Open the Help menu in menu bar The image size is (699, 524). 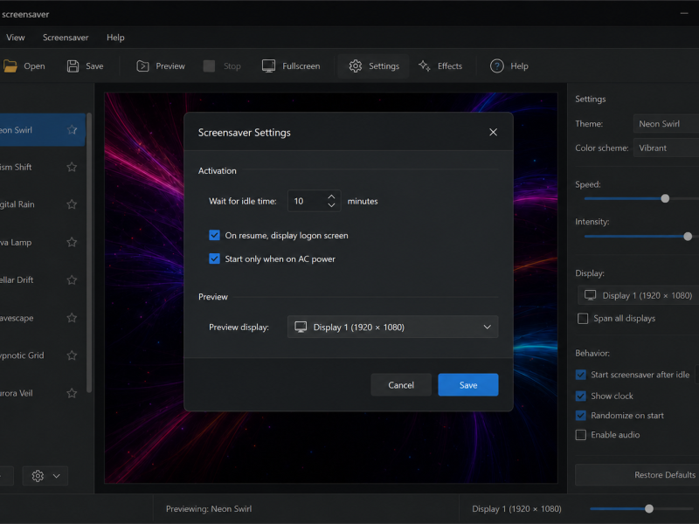click(x=115, y=38)
